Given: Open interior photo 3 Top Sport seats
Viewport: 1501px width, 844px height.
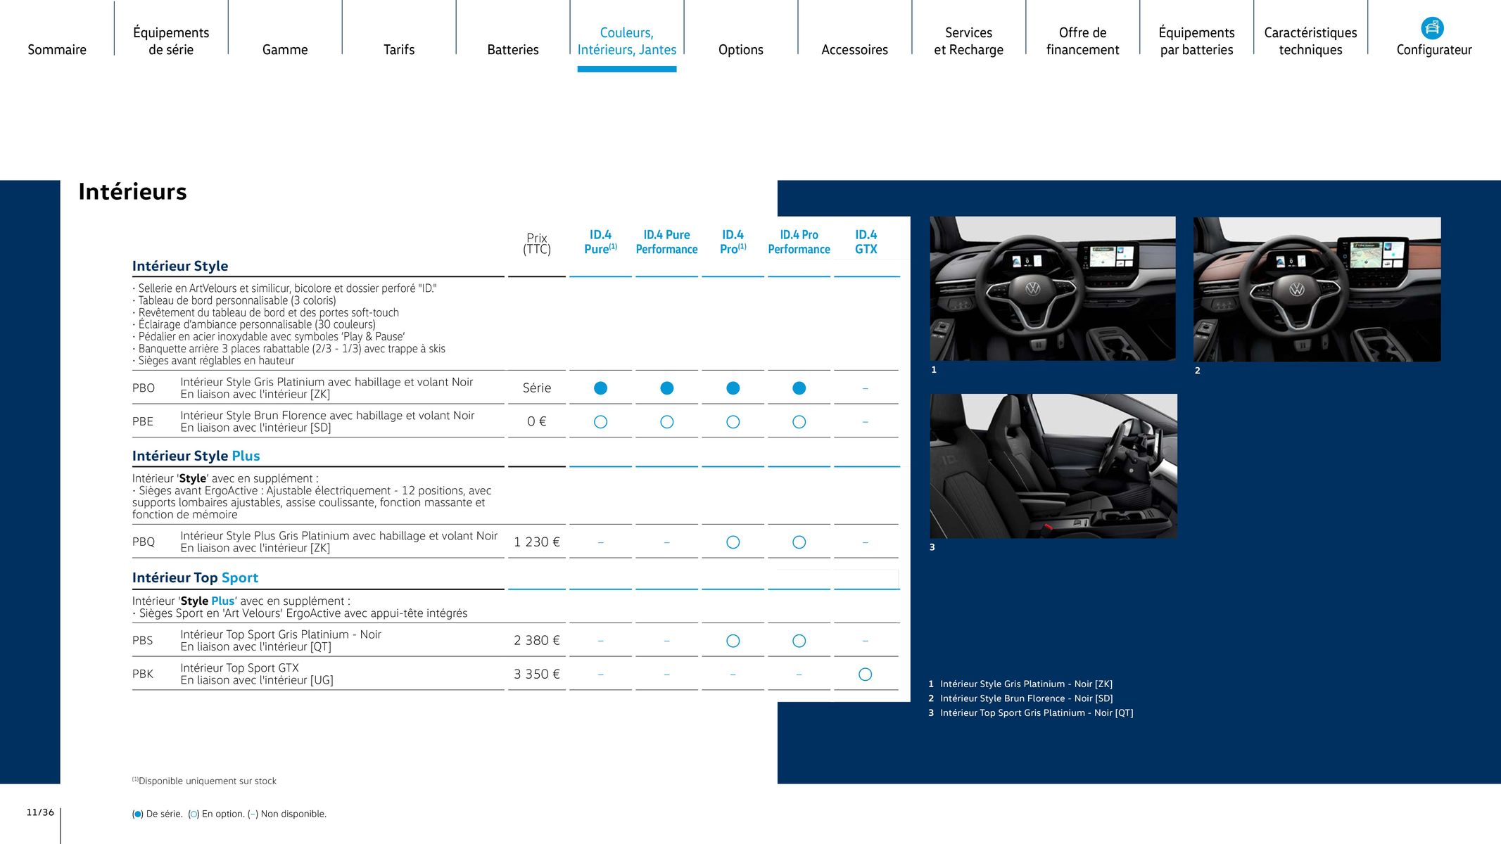Looking at the screenshot, I should coord(1053,466).
